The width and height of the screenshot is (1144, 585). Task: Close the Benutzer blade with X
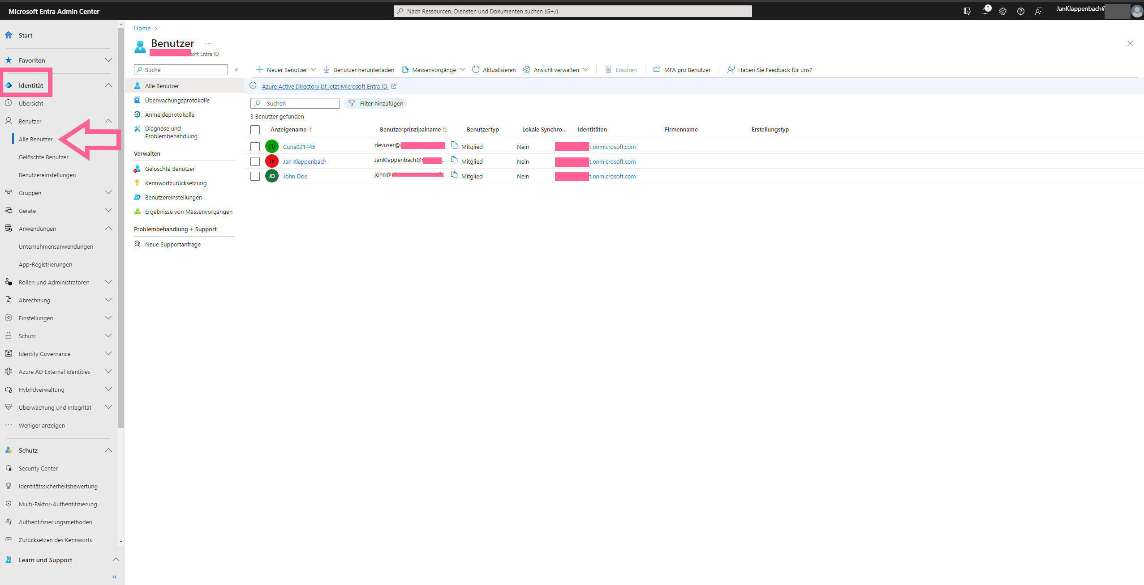pos(1130,43)
